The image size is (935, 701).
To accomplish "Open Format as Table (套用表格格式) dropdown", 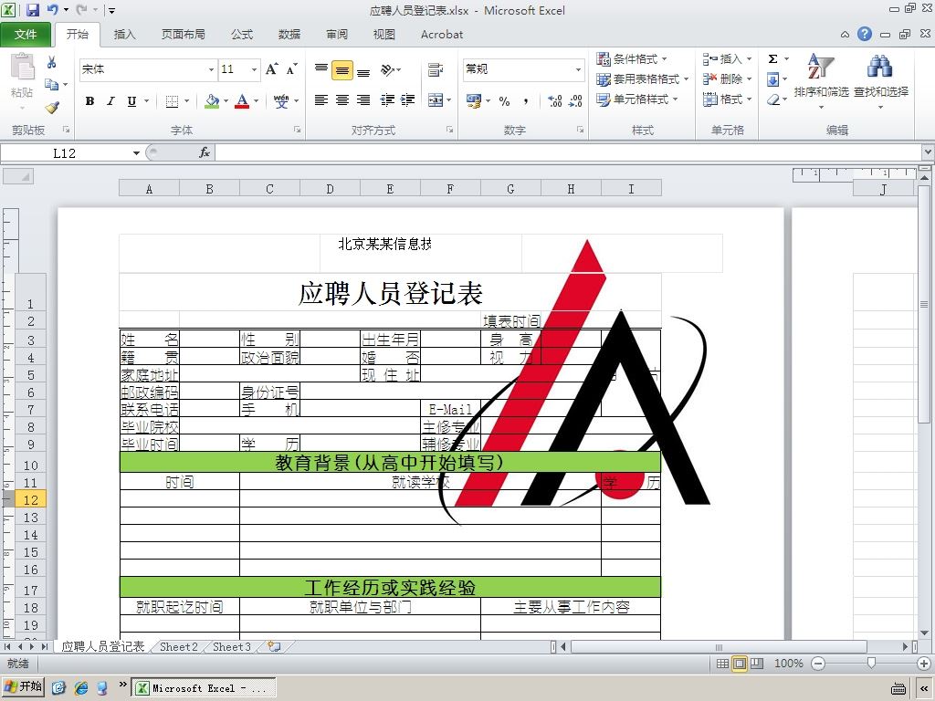I will [642, 79].
